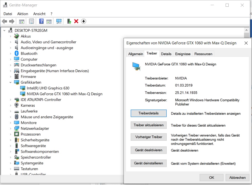This screenshot has height=185, width=252.
Task: Click the Treiberdetails button
Action: click(148, 113)
